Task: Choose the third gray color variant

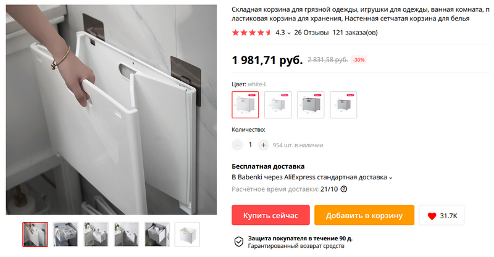Action: click(x=311, y=105)
